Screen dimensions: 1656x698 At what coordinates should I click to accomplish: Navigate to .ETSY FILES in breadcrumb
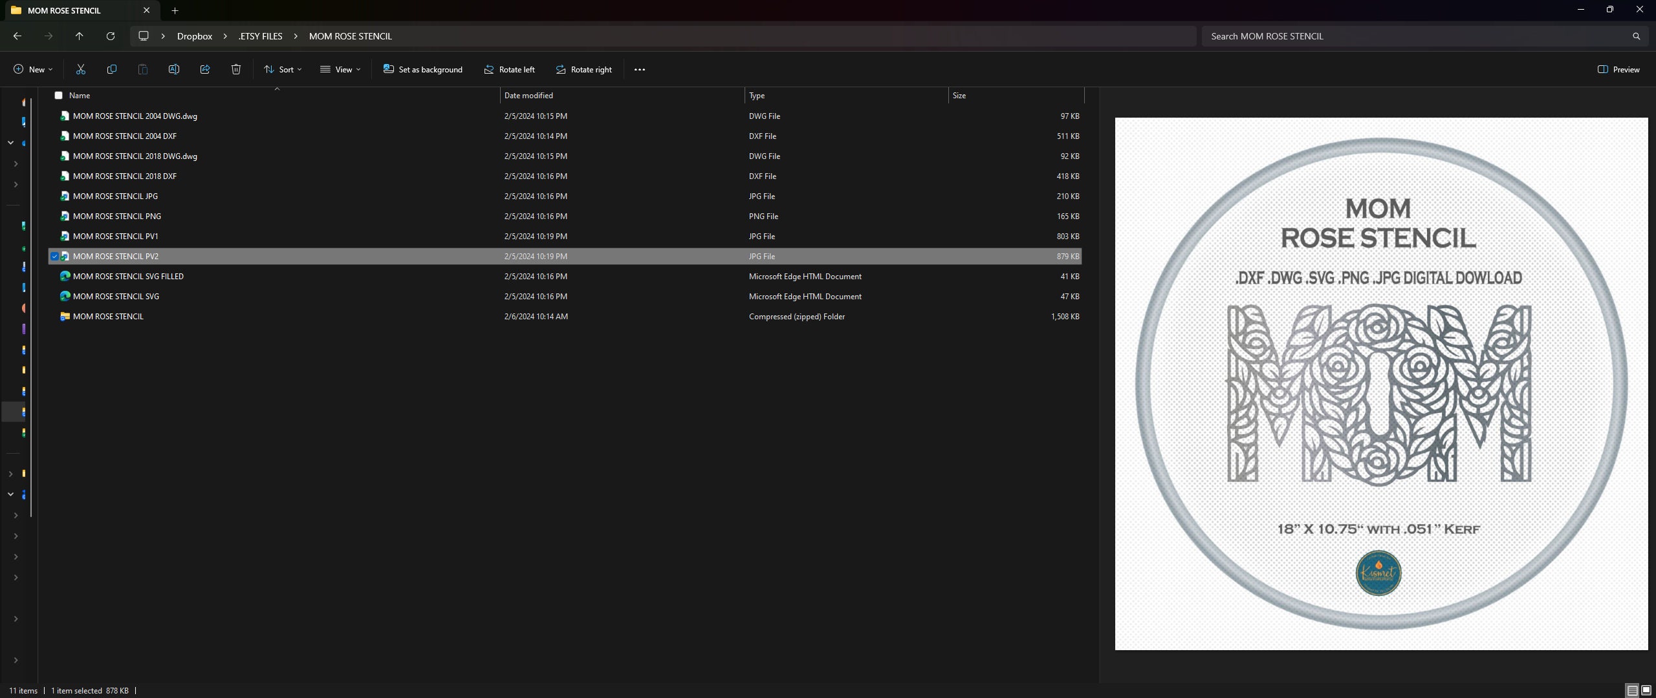pos(261,36)
